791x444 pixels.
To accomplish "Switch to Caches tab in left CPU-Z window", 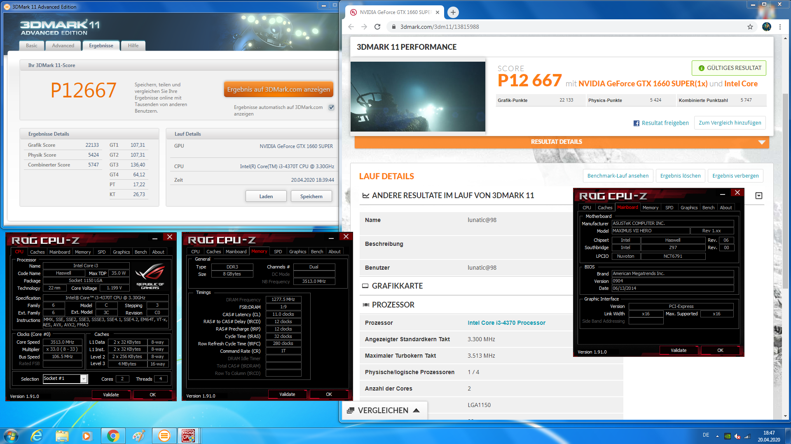I will (x=37, y=252).
